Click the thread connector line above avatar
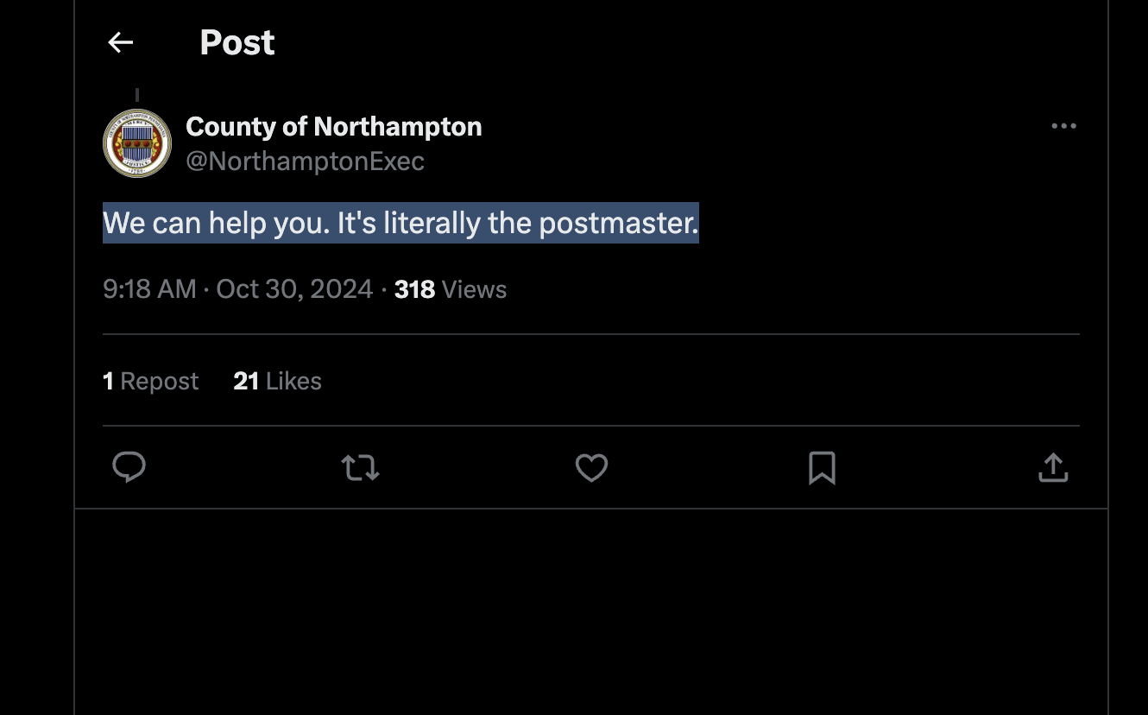 point(137,95)
